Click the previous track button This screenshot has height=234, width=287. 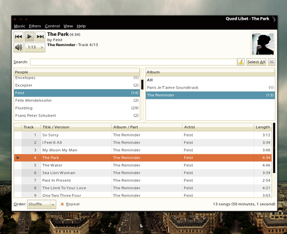[x=19, y=37]
